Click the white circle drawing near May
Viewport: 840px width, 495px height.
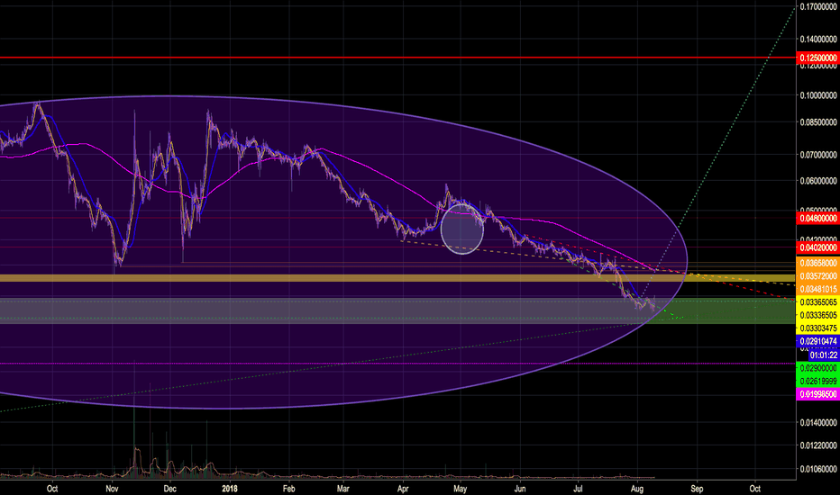coord(462,229)
